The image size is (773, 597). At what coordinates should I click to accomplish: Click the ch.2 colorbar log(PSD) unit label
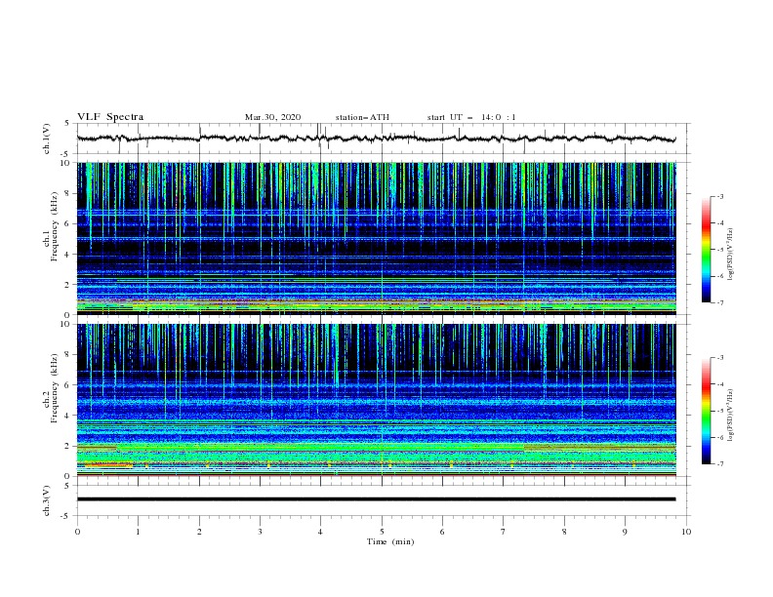click(x=731, y=415)
